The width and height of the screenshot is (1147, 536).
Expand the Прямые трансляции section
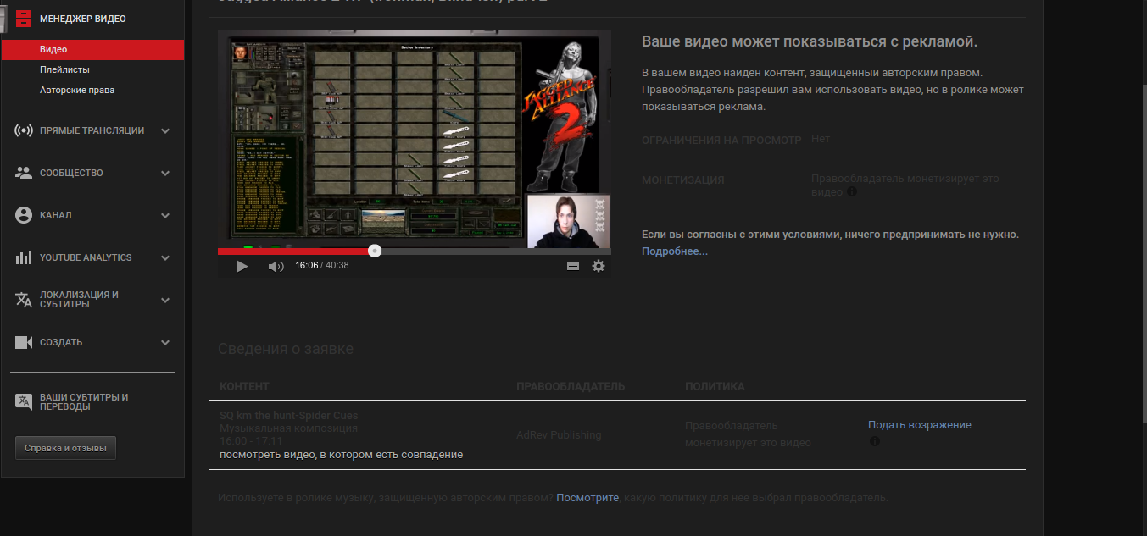(166, 130)
